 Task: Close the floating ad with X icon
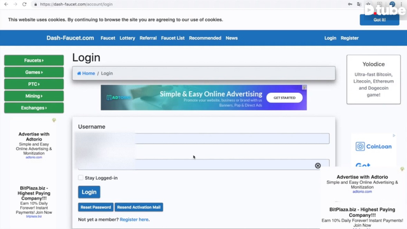[318, 165]
